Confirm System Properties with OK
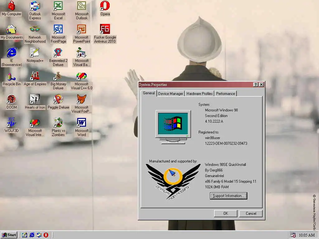Viewport: 319px width, 239px height. click(226, 213)
